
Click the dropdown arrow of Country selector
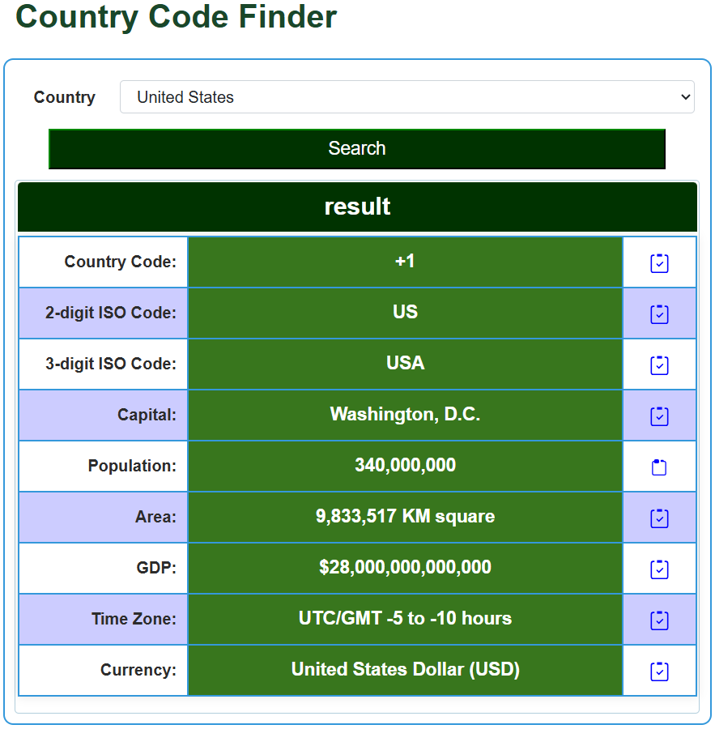[685, 96]
